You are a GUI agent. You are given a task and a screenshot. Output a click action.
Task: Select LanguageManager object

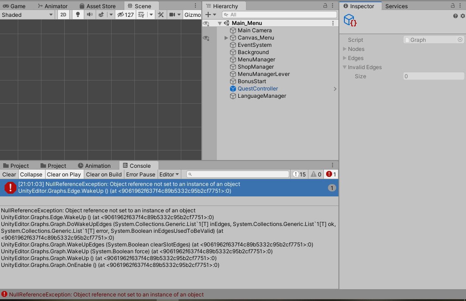(262, 96)
